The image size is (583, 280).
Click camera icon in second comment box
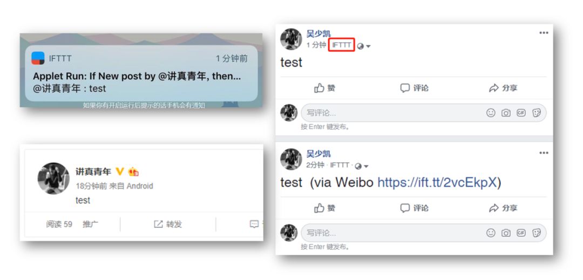click(506, 233)
